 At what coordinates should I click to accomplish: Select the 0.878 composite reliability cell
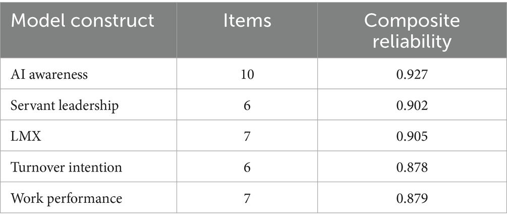click(412, 168)
